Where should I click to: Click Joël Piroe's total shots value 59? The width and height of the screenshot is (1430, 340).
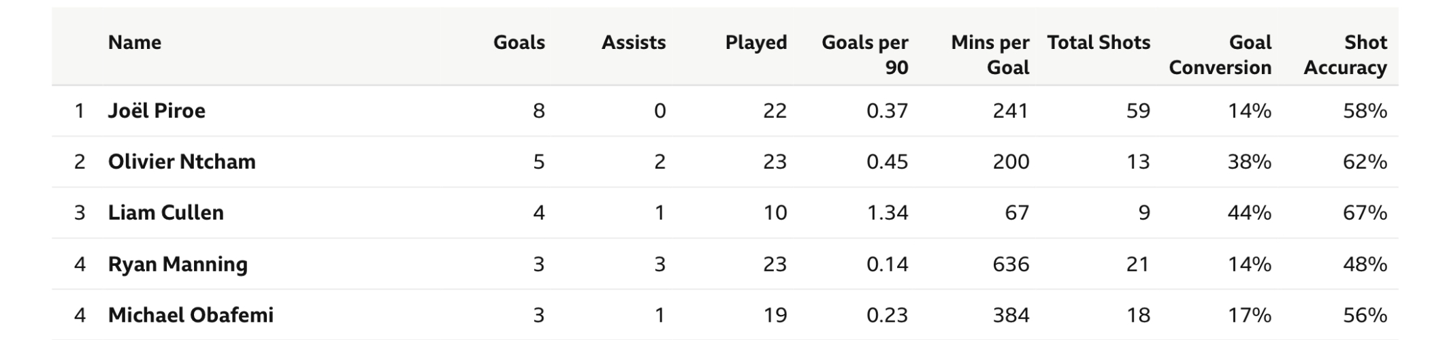click(1137, 111)
